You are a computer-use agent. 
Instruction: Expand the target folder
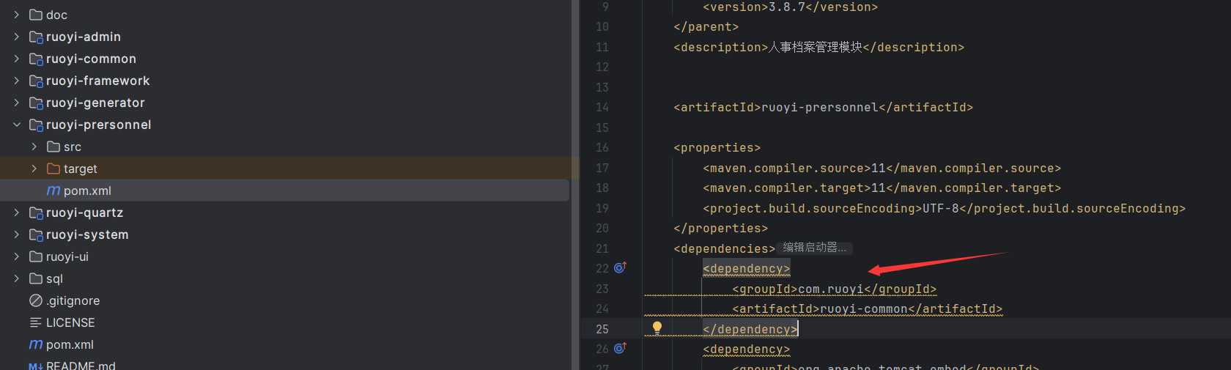pos(34,169)
